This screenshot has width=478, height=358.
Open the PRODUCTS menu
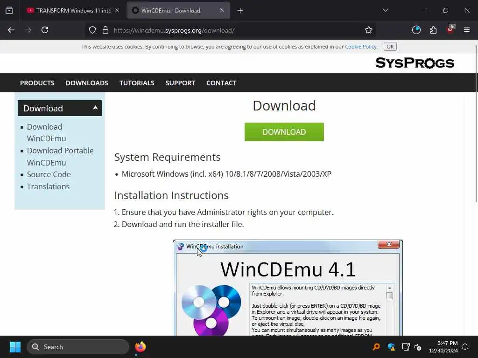pos(37,83)
